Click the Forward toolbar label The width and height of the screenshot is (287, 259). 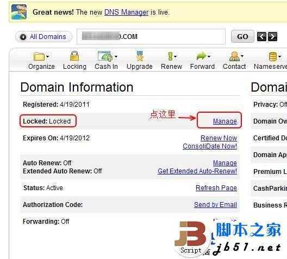202,67
